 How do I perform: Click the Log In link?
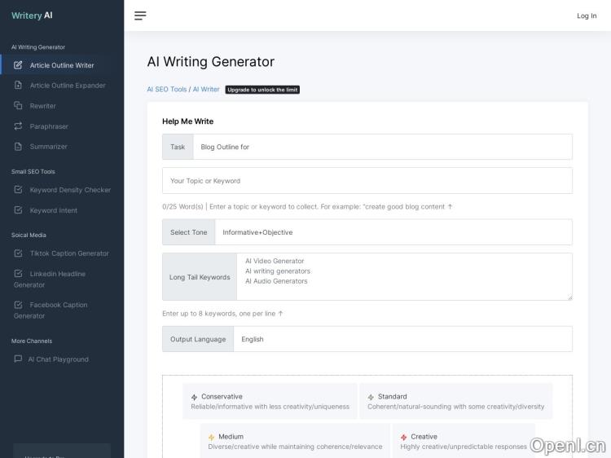pyautogui.click(x=587, y=15)
